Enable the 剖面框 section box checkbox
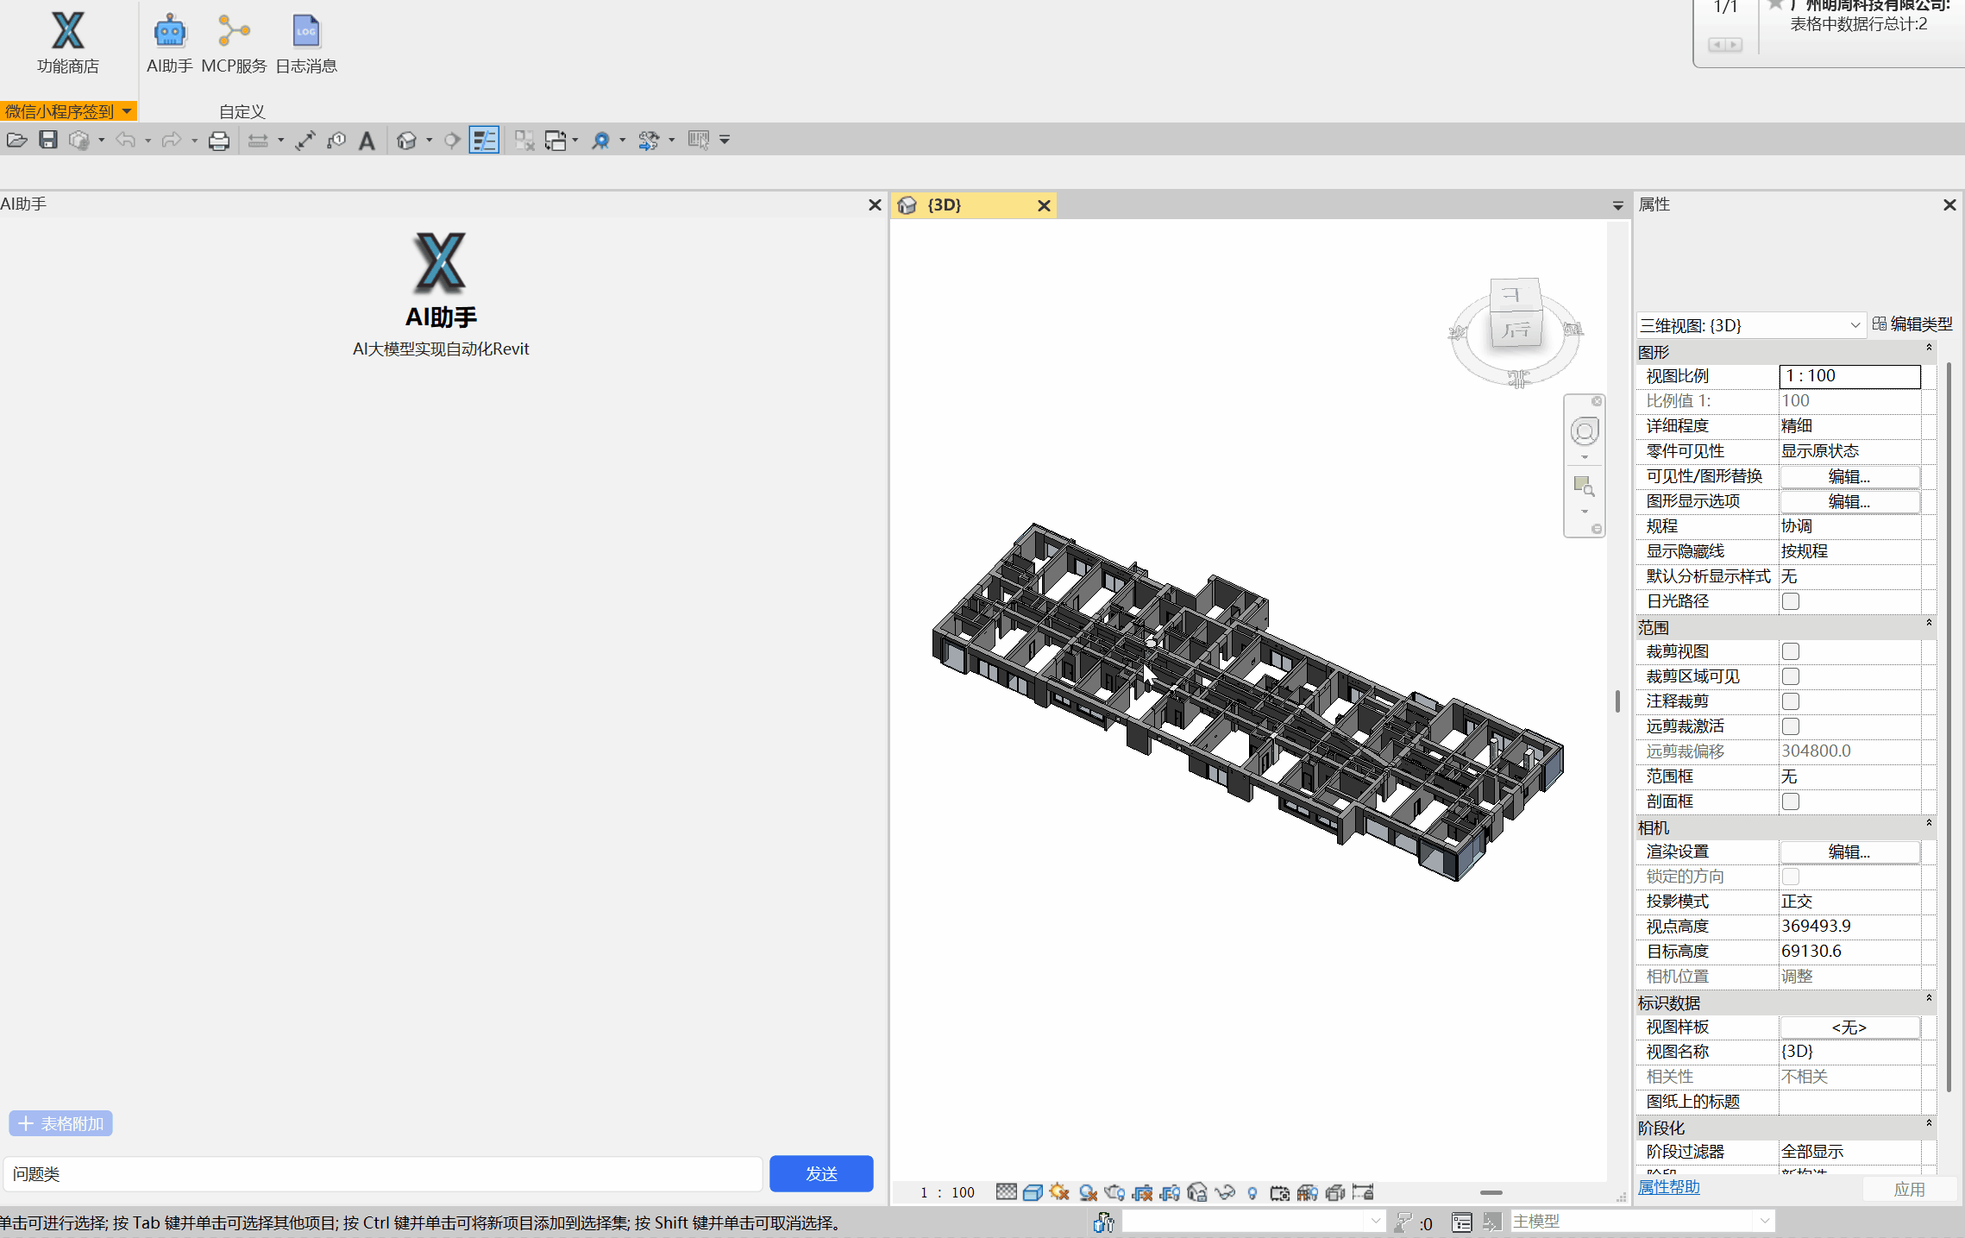This screenshot has width=1965, height=1238. [x=1791, y=801]
